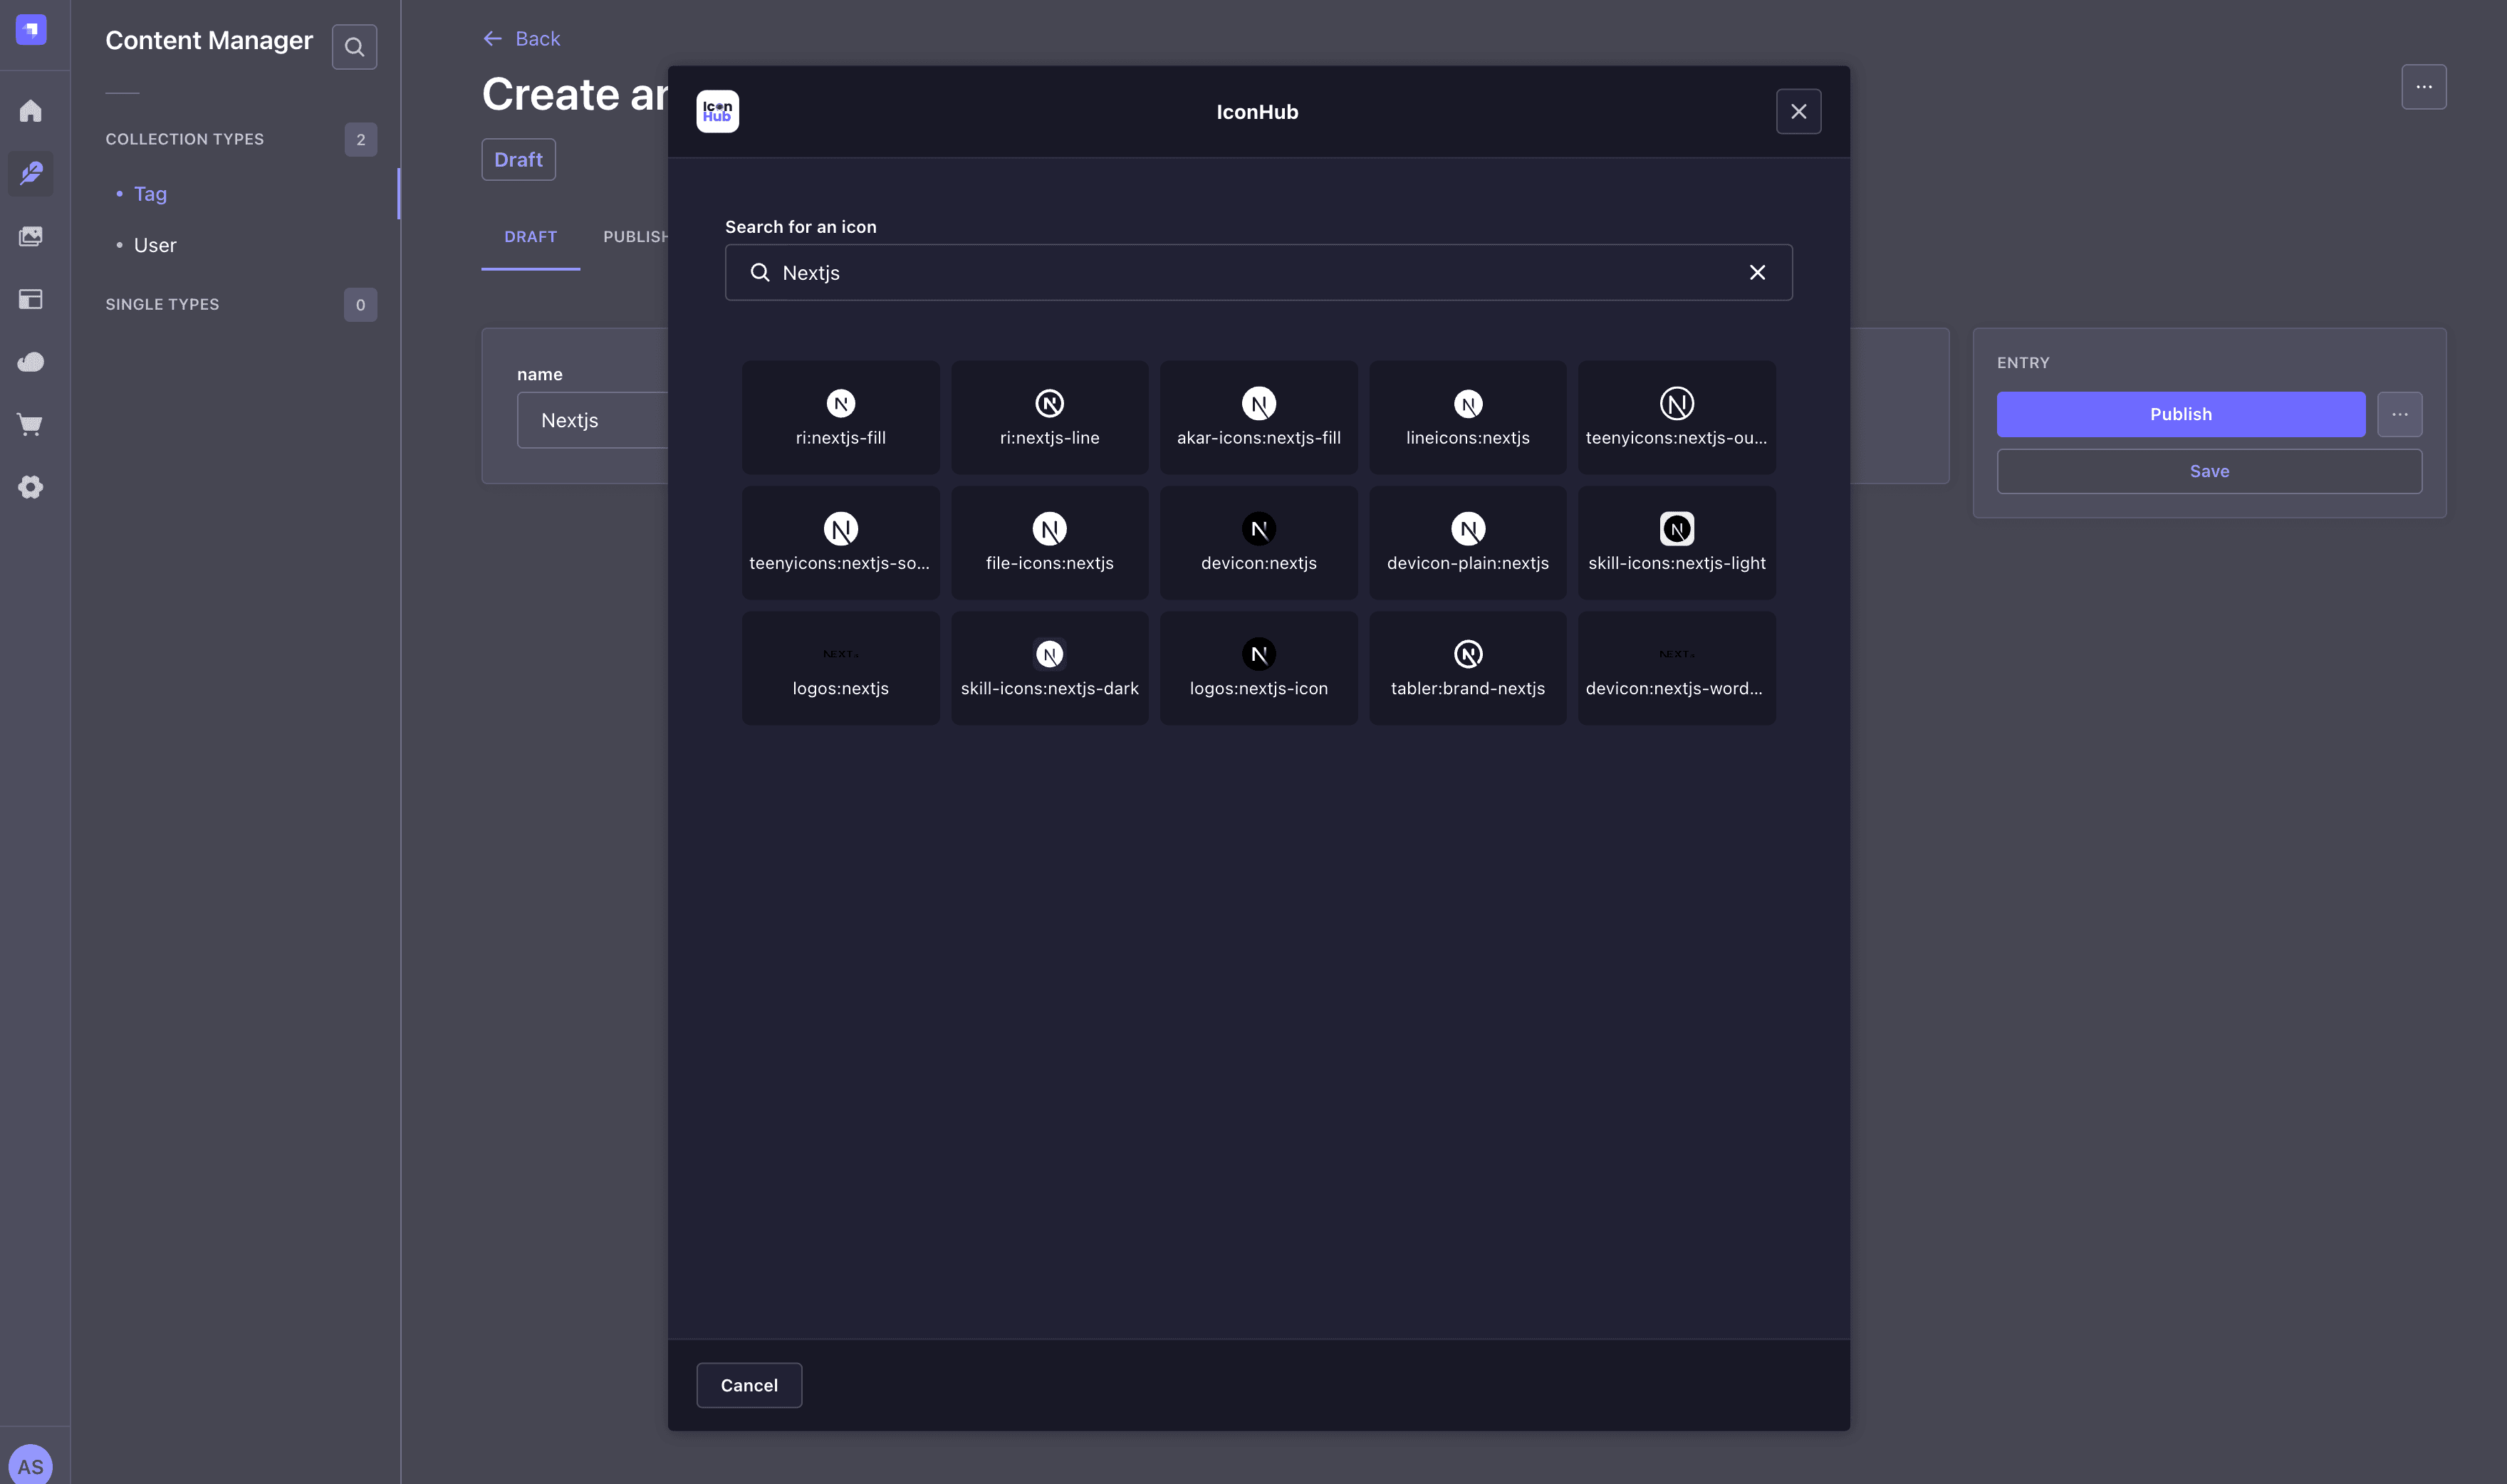Open the Home sidebar icon
Image resolution: width=2507 pixels, height=1484 pixels.
pyautogui.click(x=31, y=111)
